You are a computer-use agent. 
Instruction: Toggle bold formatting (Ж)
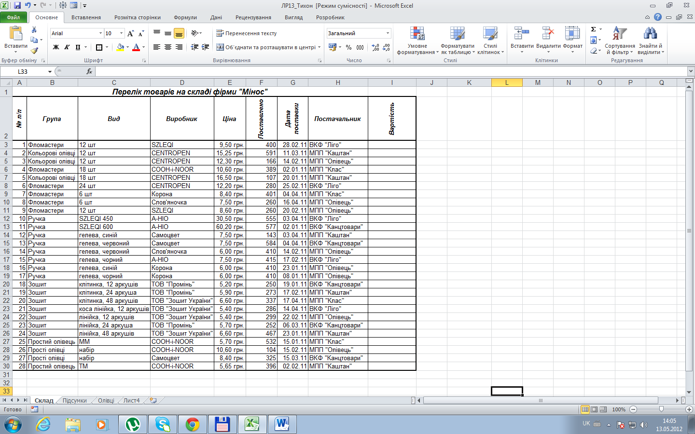[x=56, y=47]
